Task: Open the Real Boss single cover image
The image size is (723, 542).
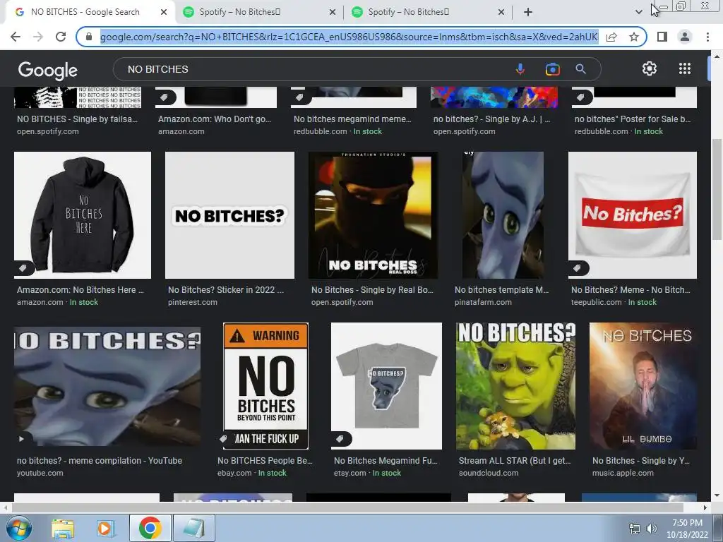Action: [x=373, y=215]
